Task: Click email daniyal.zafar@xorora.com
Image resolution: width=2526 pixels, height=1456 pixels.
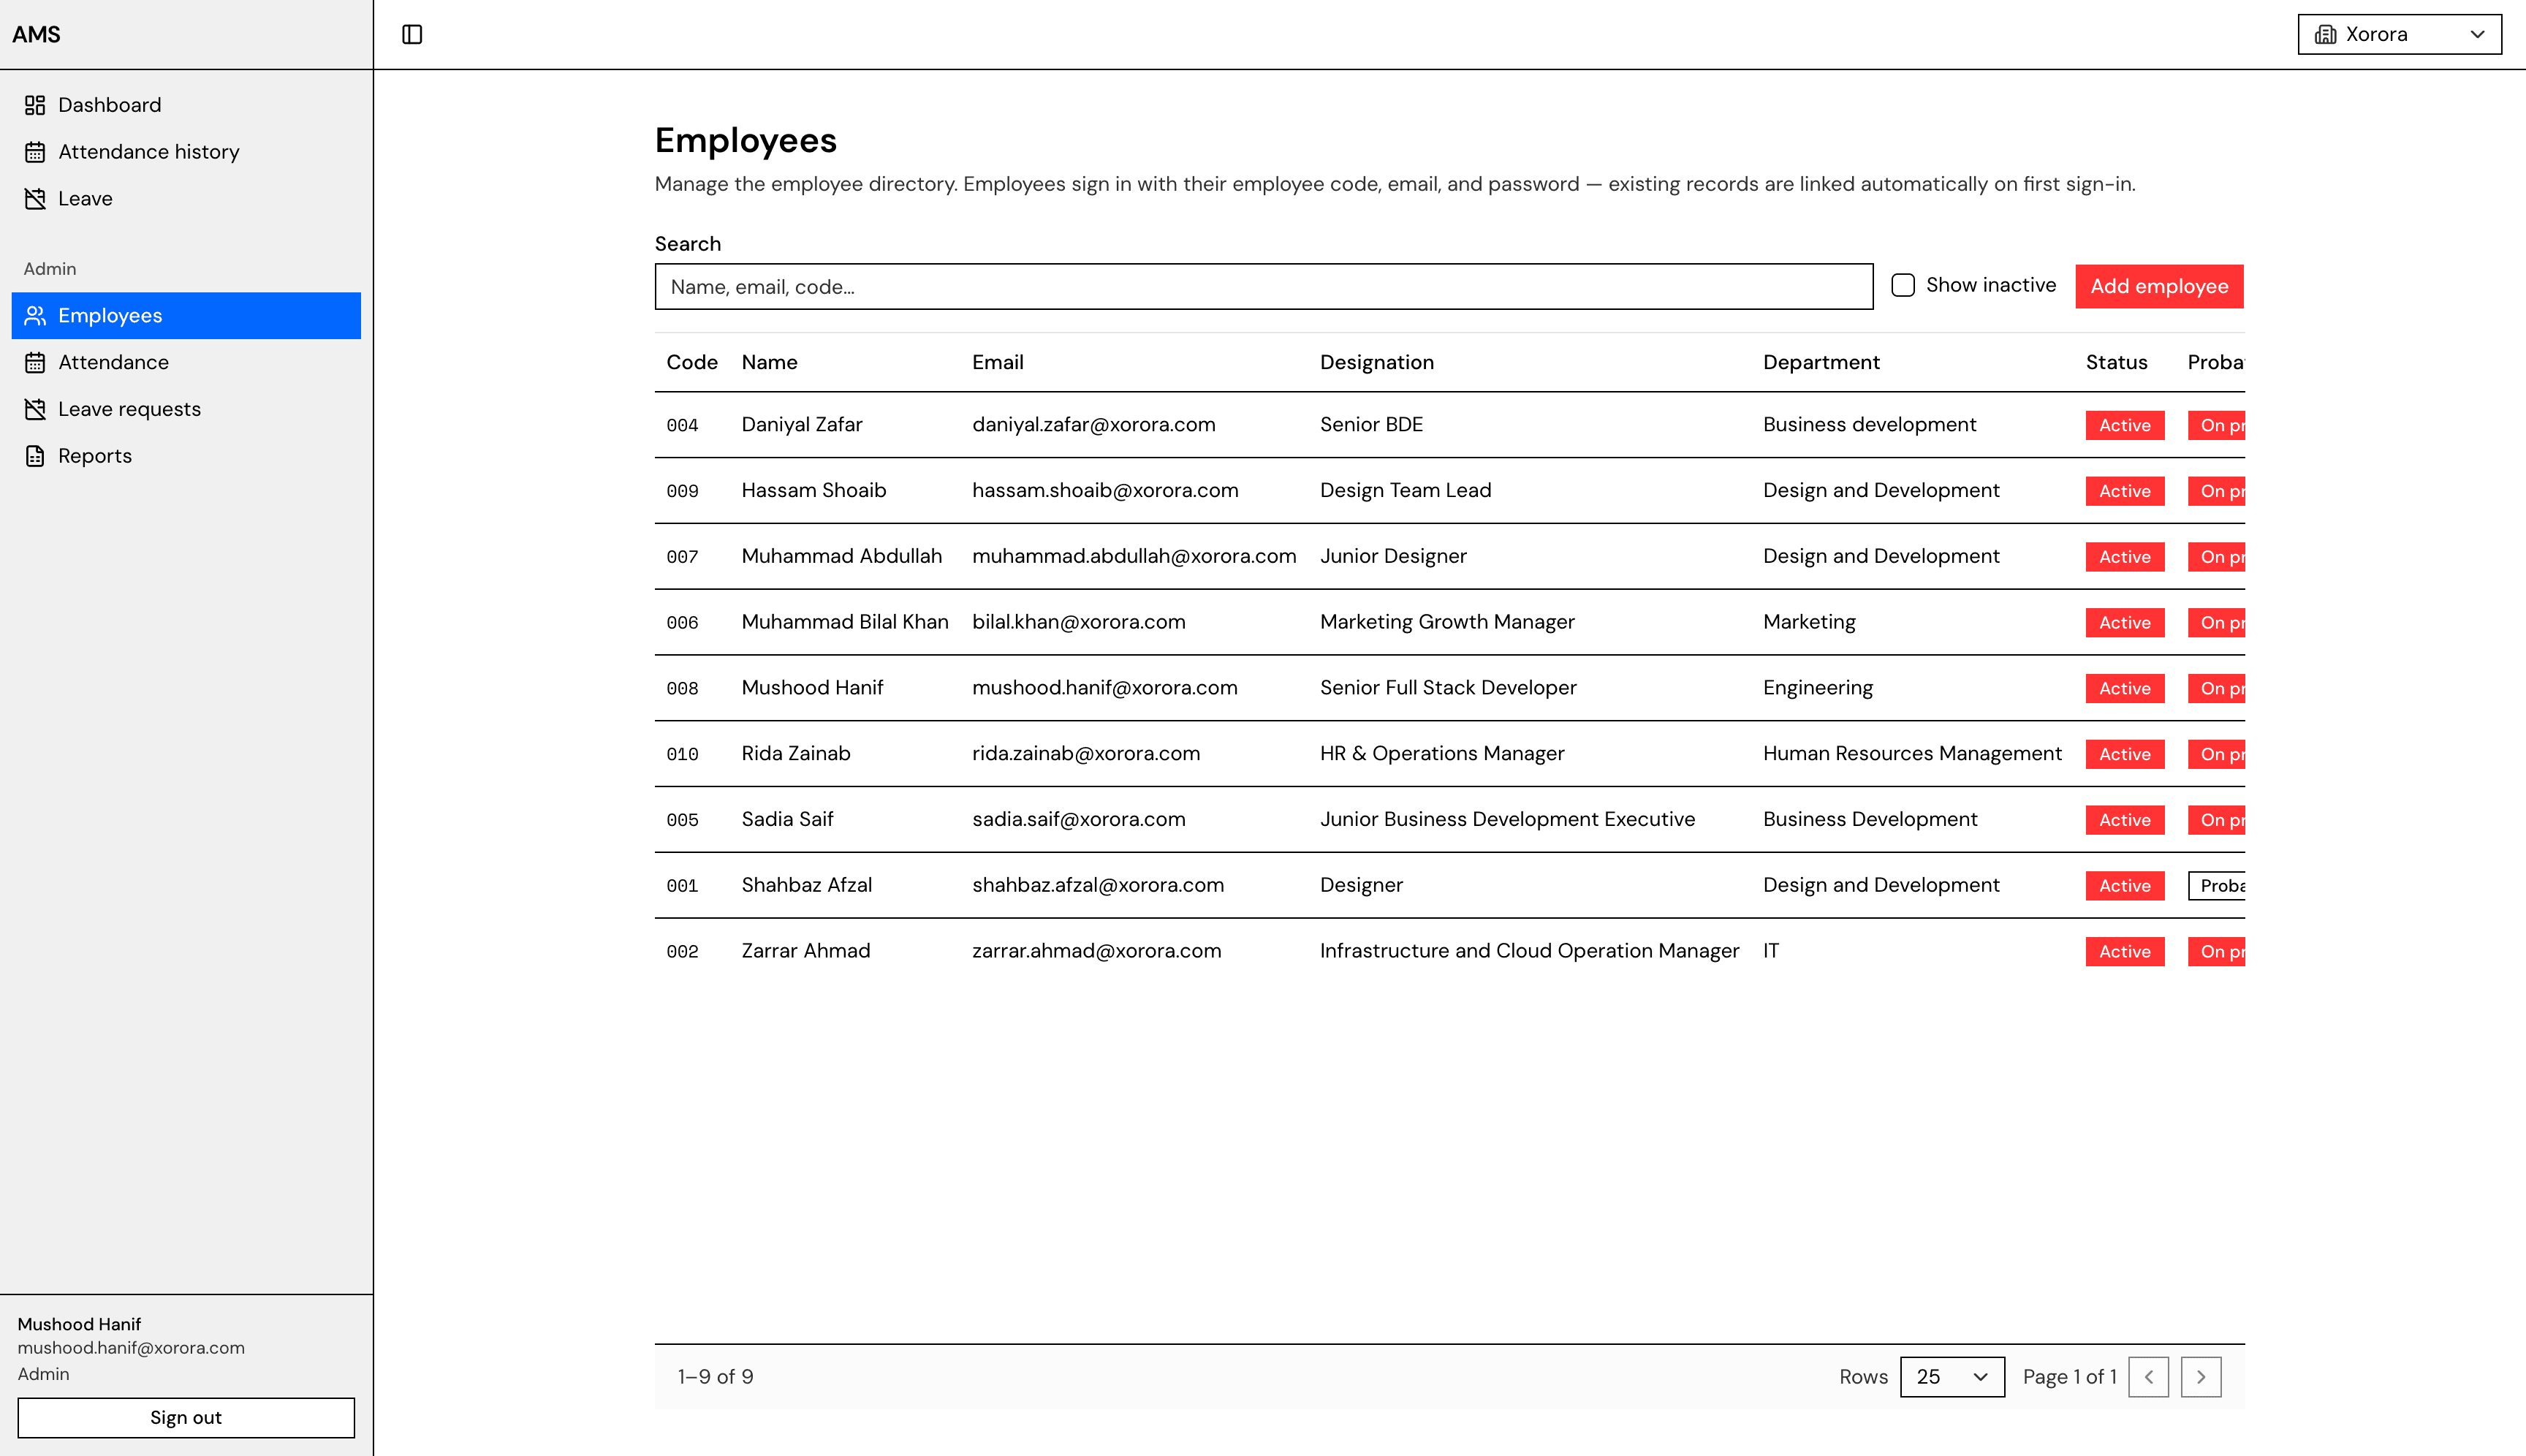Action: [1093, 425]
